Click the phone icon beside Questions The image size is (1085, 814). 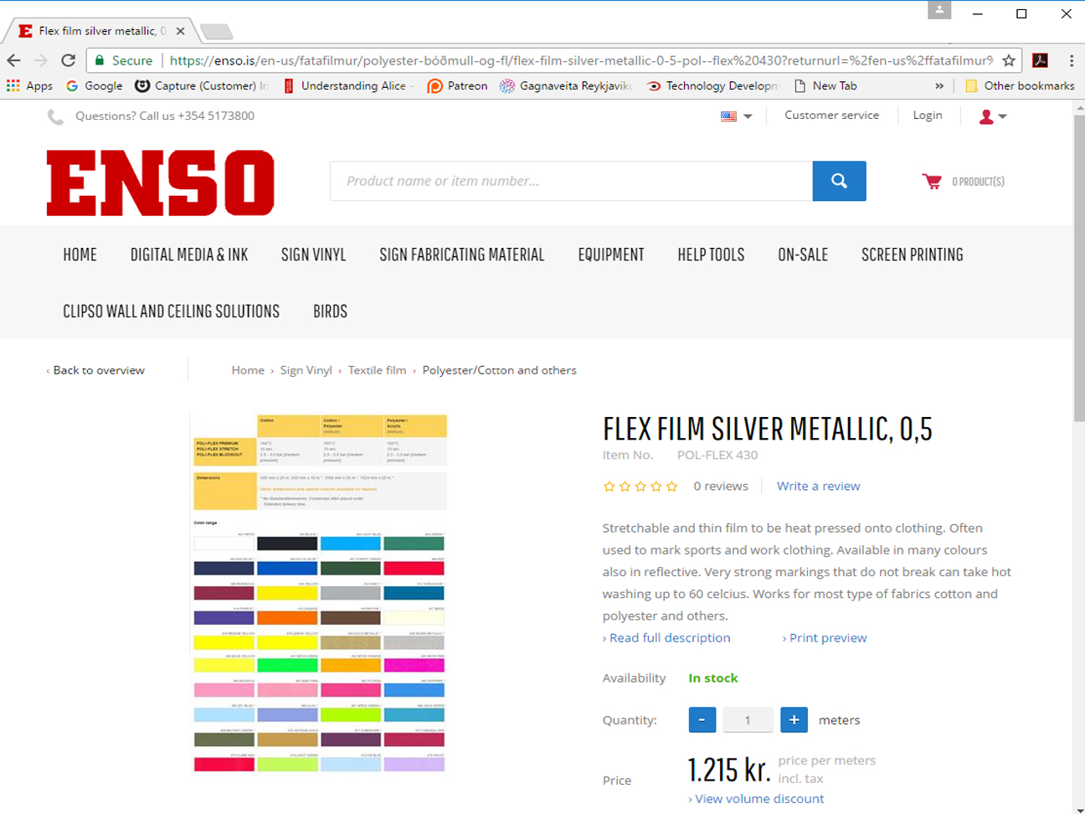(55, 116)
